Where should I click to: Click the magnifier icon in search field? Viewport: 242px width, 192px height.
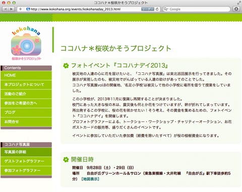pos(165,9)
